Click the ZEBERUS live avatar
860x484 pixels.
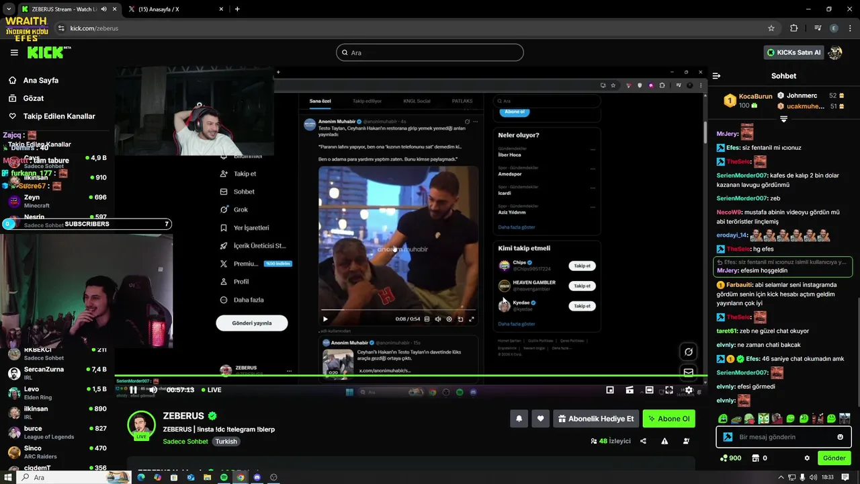(x=141, y=425)
